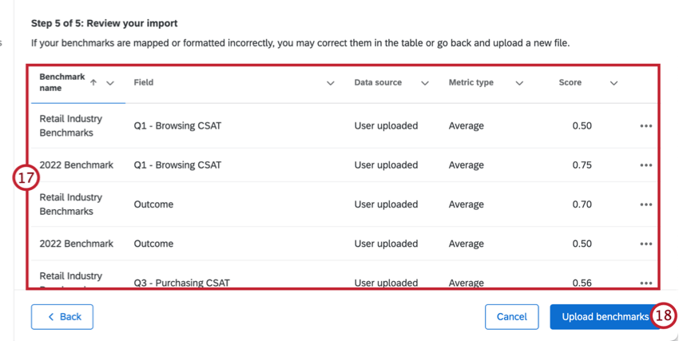The width and height of the screenshot is (679, 341).
Task: Open the Data source column dropdown
Action: point(424,83)
